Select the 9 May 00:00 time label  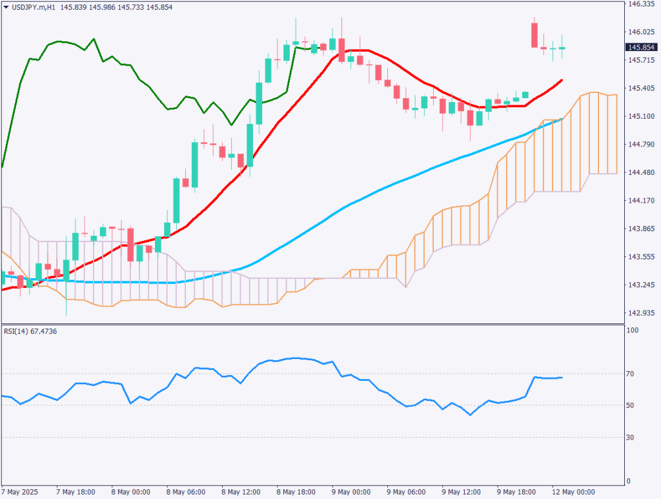pyautogui.click(x=351, y=492)
